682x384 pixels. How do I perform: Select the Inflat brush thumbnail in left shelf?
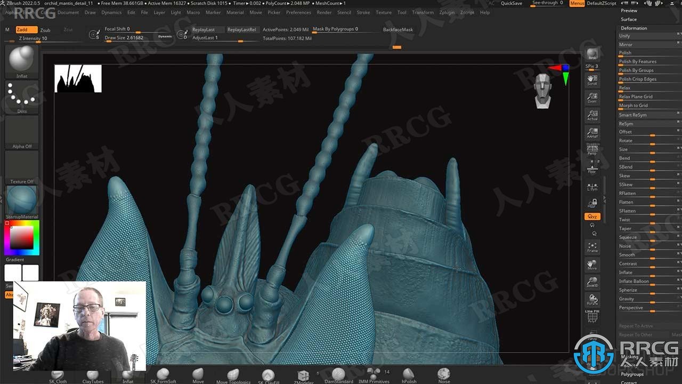tap(22, 62)
